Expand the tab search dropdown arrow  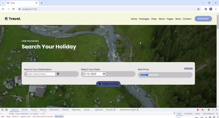point(3,3)
